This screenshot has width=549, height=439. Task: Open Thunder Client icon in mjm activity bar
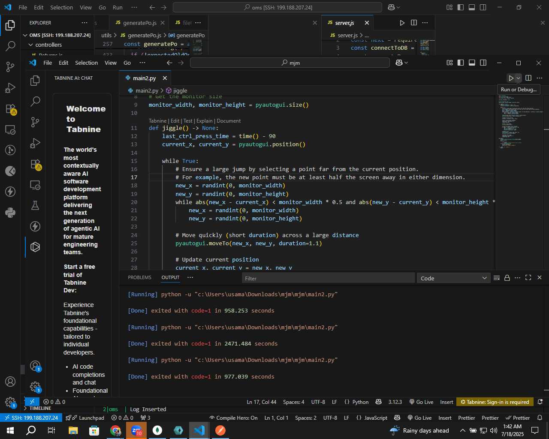point(35,226)
